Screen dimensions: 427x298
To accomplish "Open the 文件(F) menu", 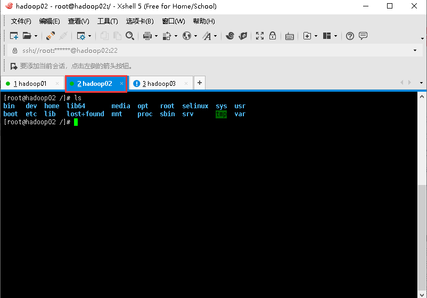I will click(x=21, y=21).
